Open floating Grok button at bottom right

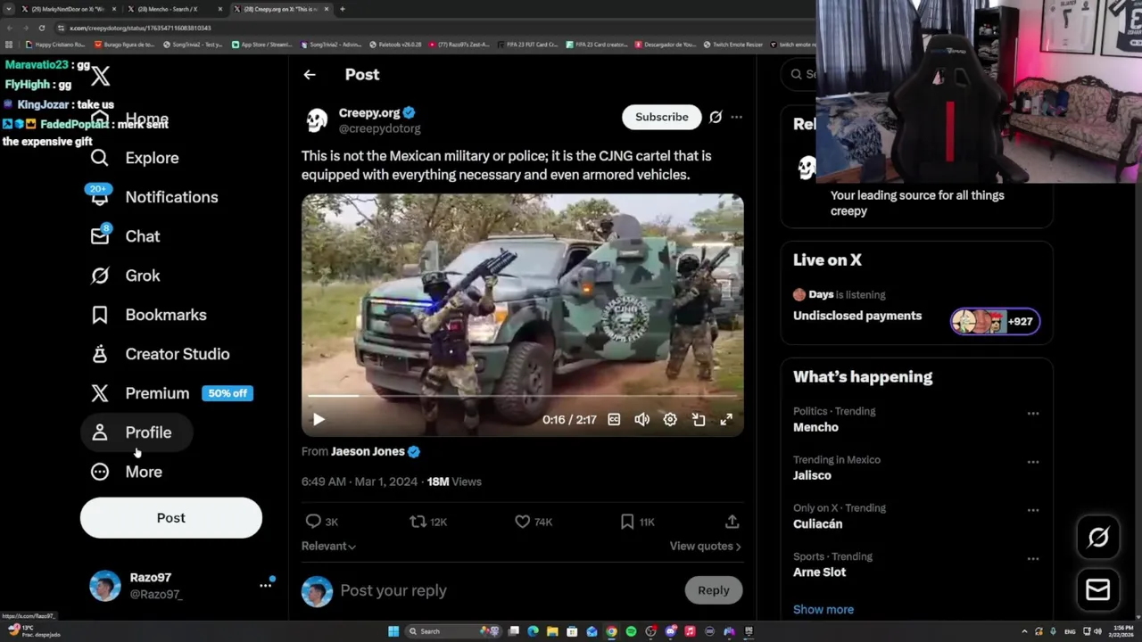1098,537
